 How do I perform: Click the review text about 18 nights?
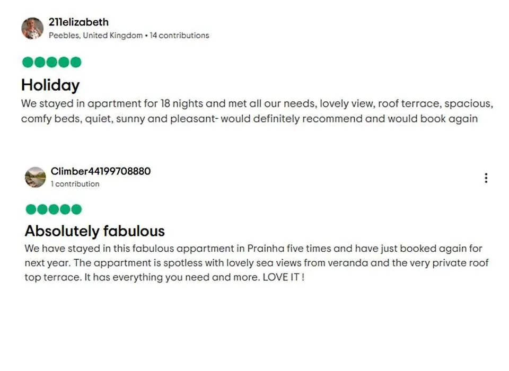coord(257,111)
